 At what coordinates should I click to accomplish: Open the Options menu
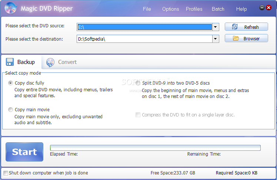(171, 9)
